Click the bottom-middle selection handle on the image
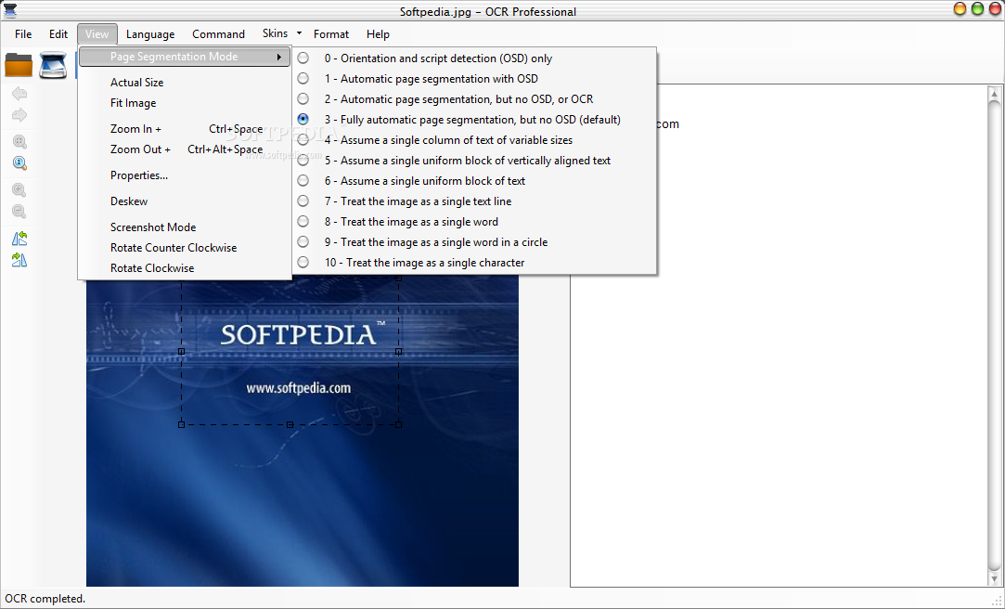Image resolution: width=1005 pixels, height=609 pixels. click(290, 424)
